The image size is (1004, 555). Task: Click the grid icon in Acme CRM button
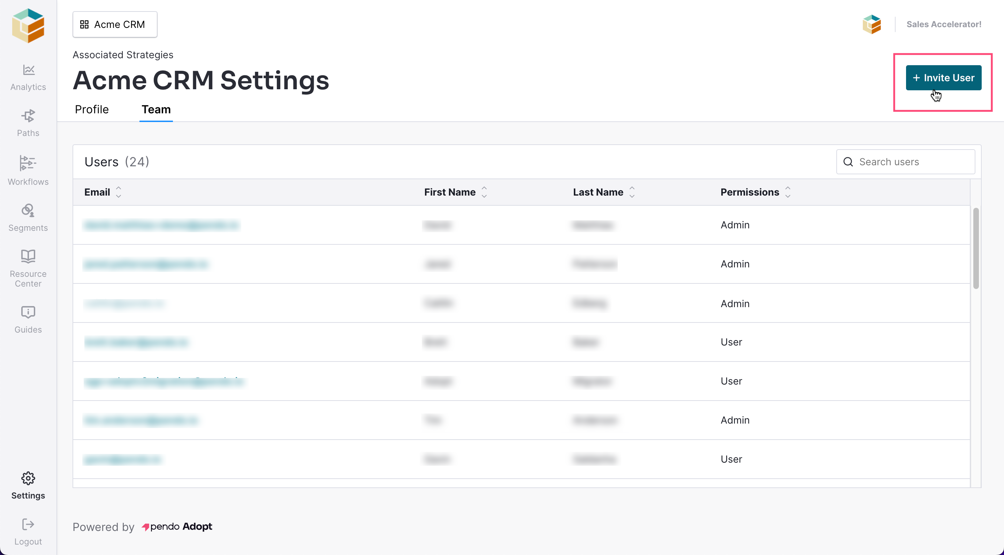(x=84, y=24)
